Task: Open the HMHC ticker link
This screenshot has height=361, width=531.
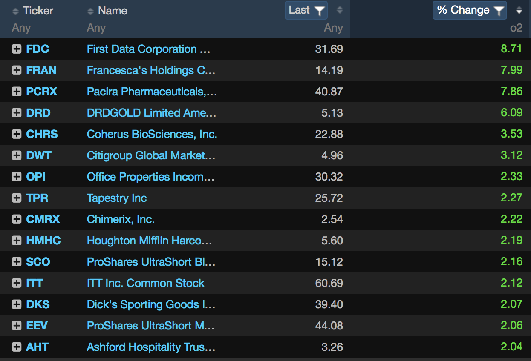Action: tap(43, 241)
